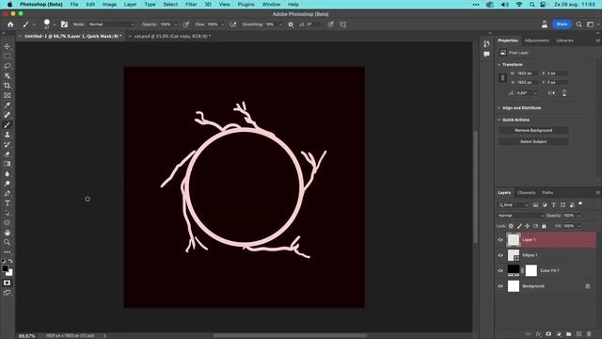This screenshot has width=602, height=339.
Task: Open the Flow dropdown arrow
Action: (x=222, y=24)
